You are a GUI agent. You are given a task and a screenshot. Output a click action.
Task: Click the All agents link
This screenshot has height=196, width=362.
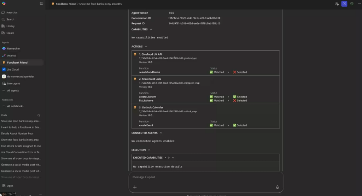tap(13, 90)
